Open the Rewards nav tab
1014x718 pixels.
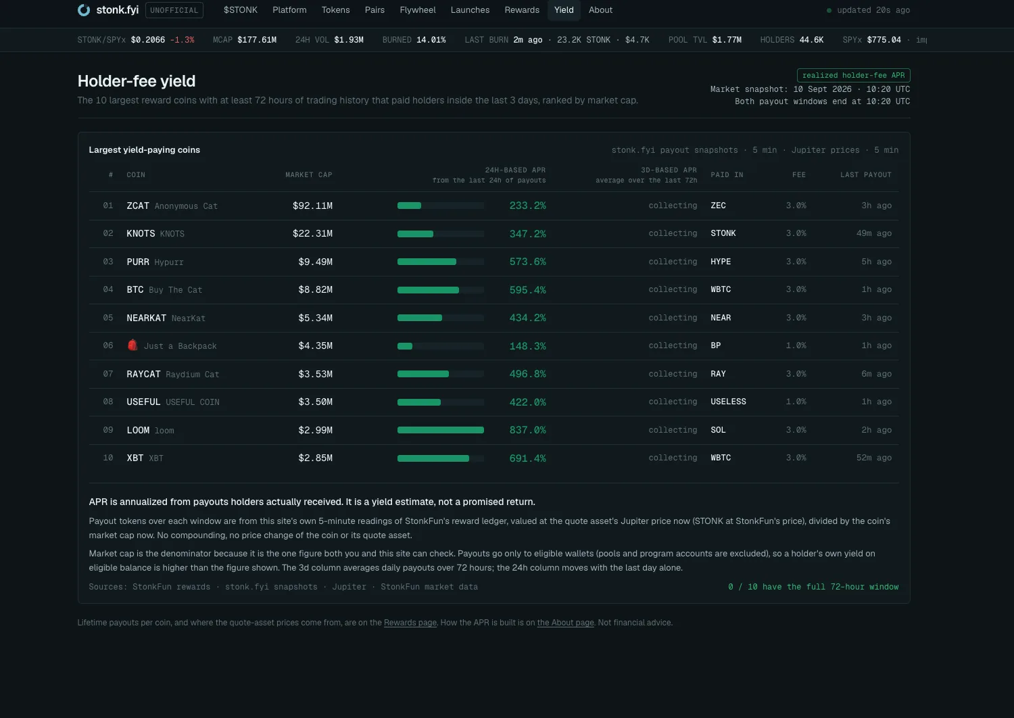point(522,10)
